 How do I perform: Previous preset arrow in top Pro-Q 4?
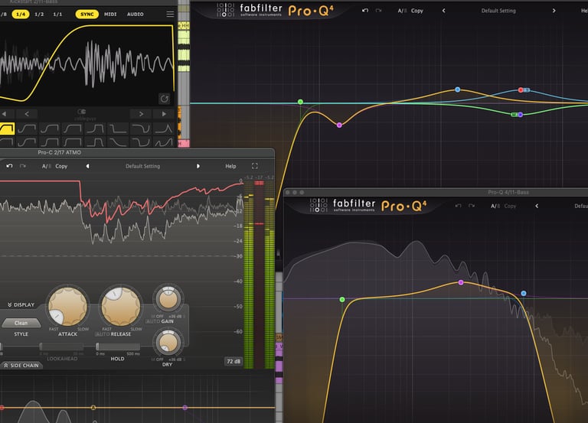(443, 11)
